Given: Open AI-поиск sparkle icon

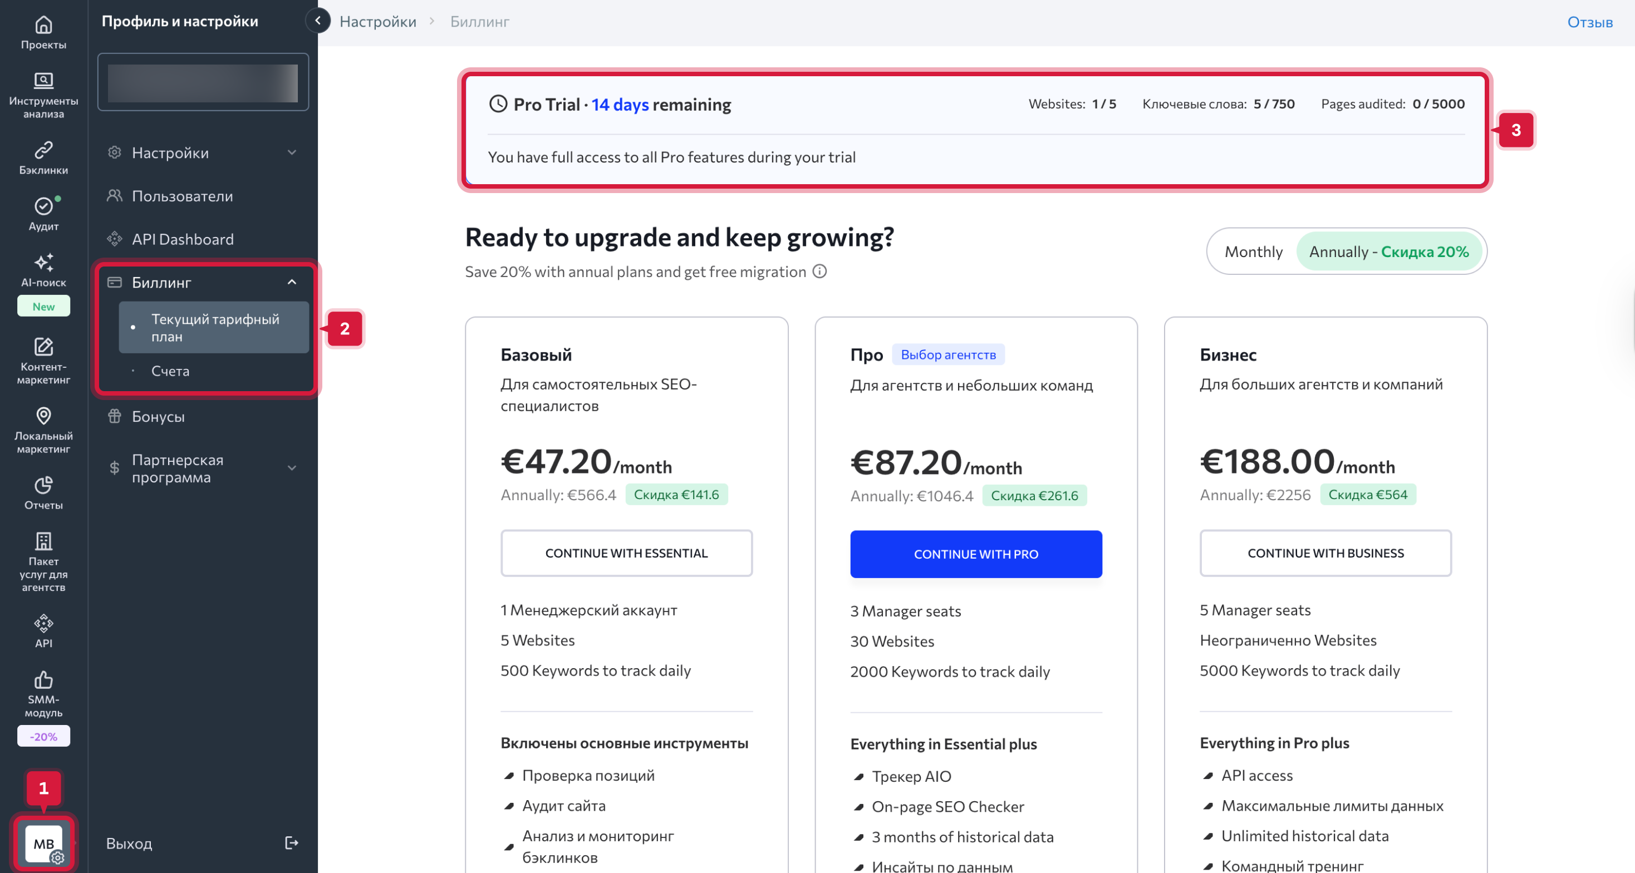Looking at the screenshot, I should (43, 263).
